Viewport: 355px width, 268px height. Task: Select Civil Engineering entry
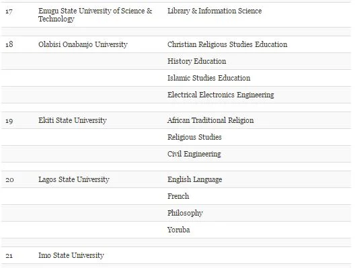click(x=194, y=154)
